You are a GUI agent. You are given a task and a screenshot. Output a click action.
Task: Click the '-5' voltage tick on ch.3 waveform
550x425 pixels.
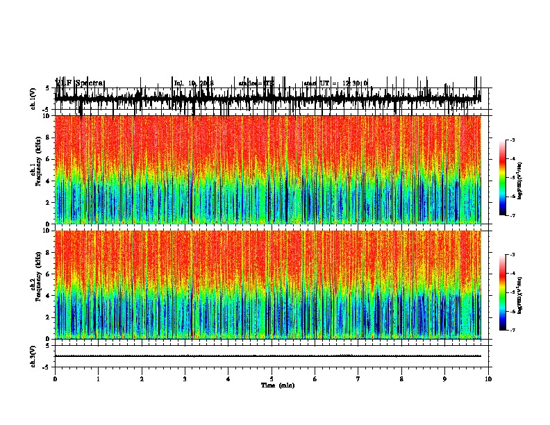[47, 367]
